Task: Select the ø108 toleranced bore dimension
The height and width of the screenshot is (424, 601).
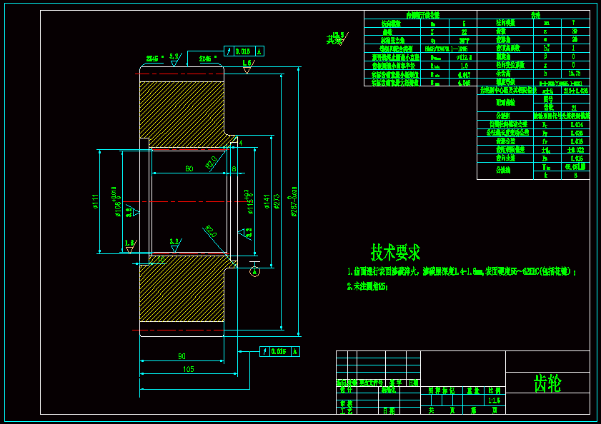Action: point(116,202)
